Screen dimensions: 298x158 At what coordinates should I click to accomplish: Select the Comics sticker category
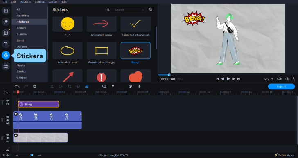pos(21,28)
